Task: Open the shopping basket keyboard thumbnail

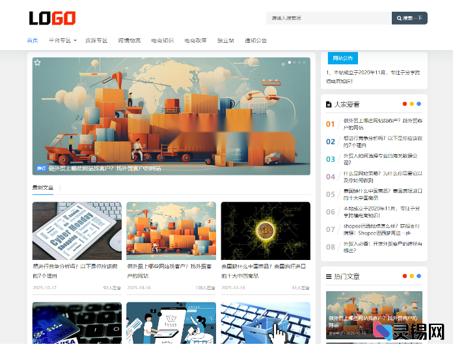Action: point(266,323)
